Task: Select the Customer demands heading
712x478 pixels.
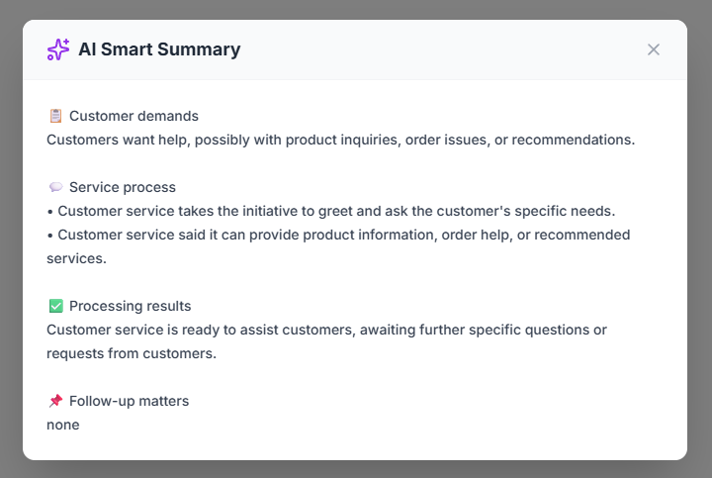Action: 133,116
